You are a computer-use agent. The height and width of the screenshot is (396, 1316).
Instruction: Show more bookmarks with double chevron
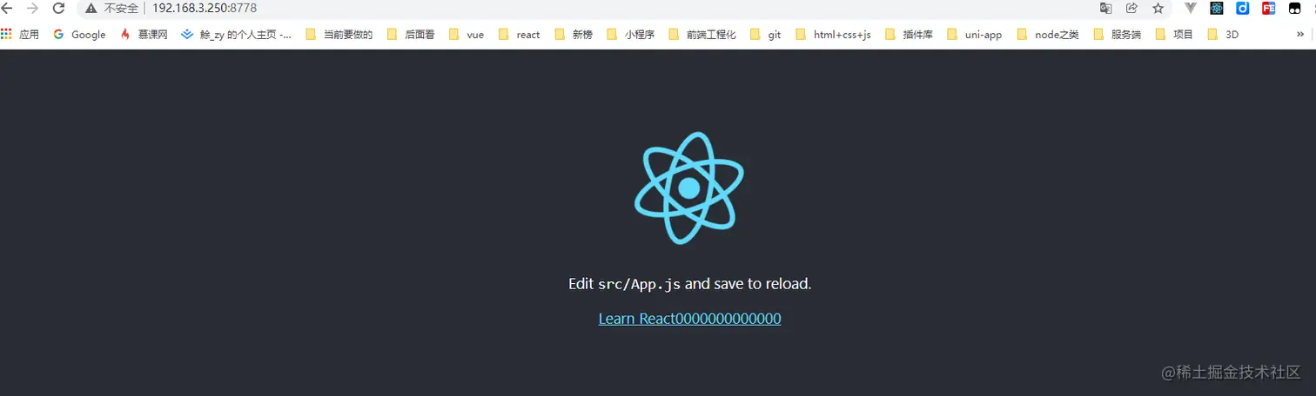tap(1300, 35)
